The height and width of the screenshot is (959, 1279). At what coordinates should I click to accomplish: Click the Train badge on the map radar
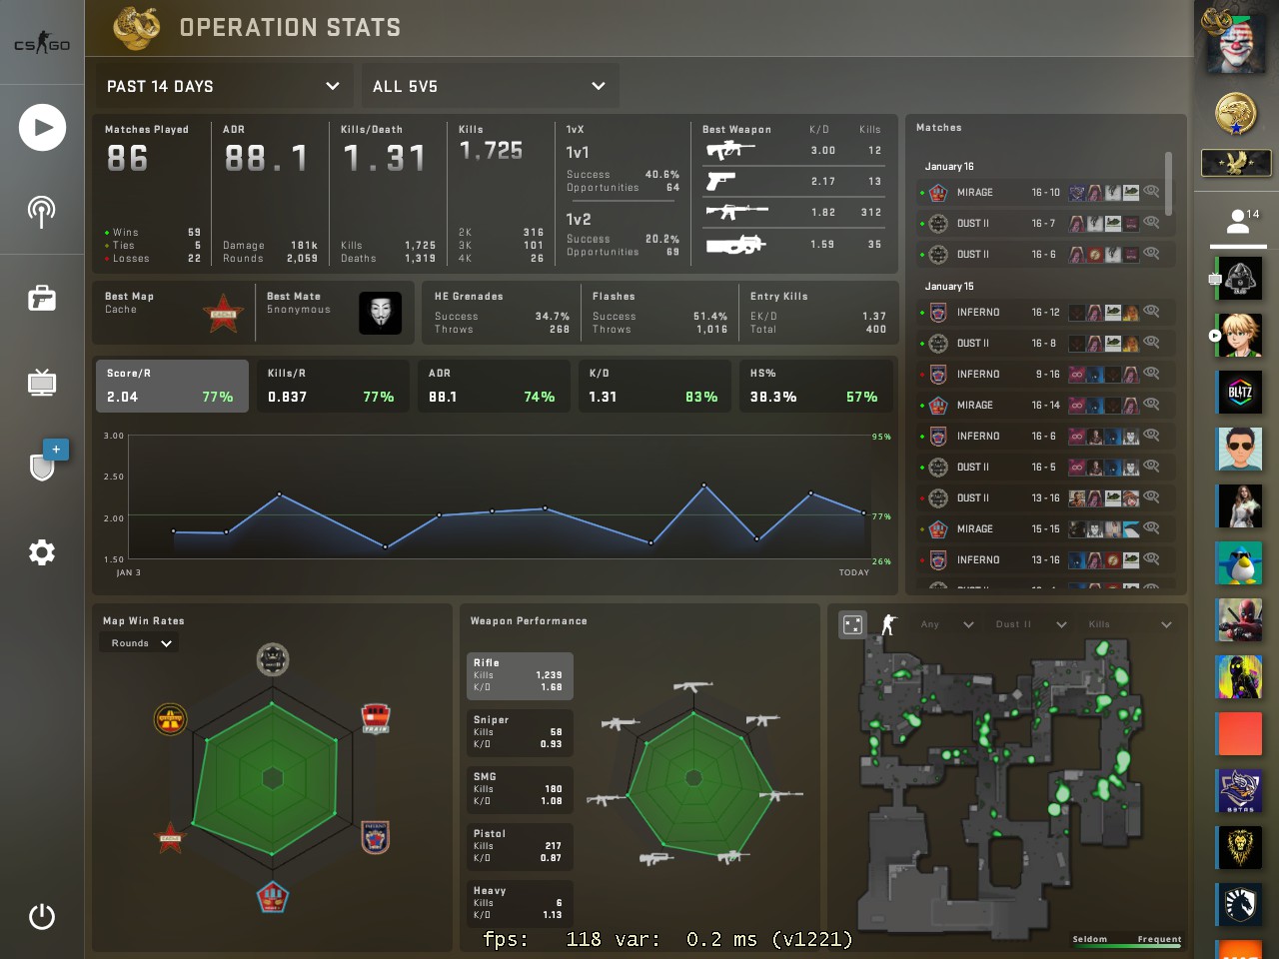point(375,718)
